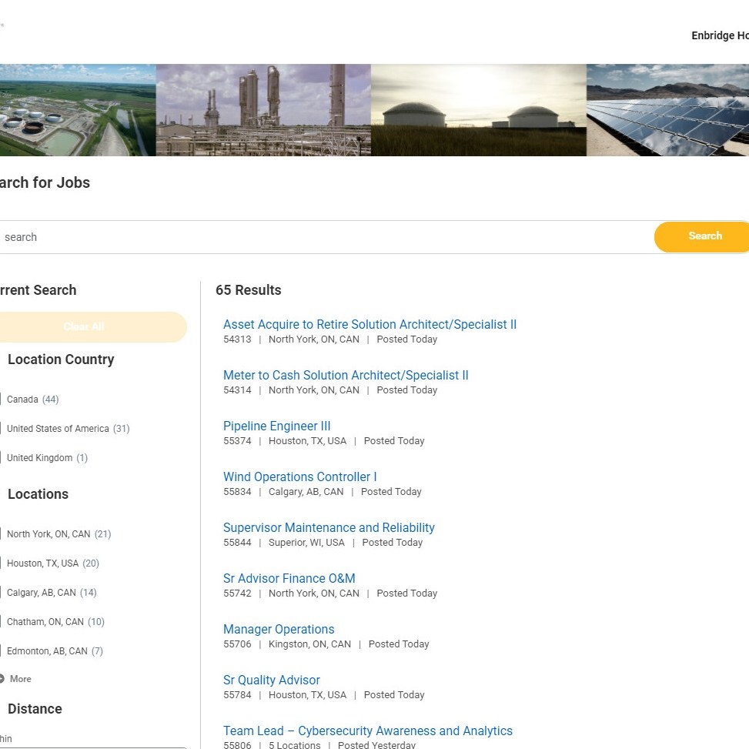Enable the United Kingdom checkbox
The width and height of the screenshot is (749, 749).
point(2,458)
